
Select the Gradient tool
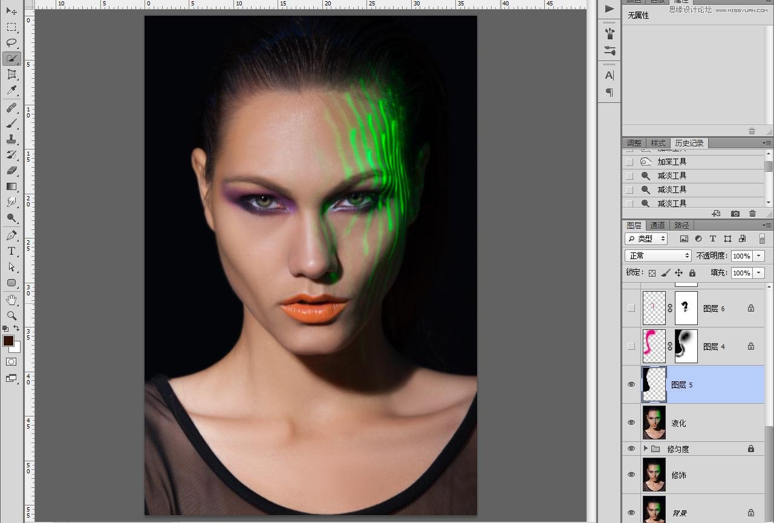[11, 186]
